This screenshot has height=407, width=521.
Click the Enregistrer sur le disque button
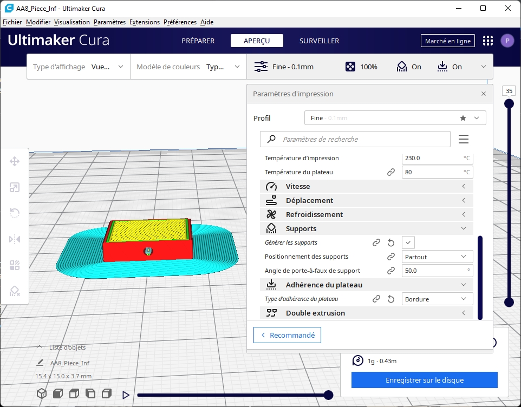pyautogui.click(x=424, y=380)
